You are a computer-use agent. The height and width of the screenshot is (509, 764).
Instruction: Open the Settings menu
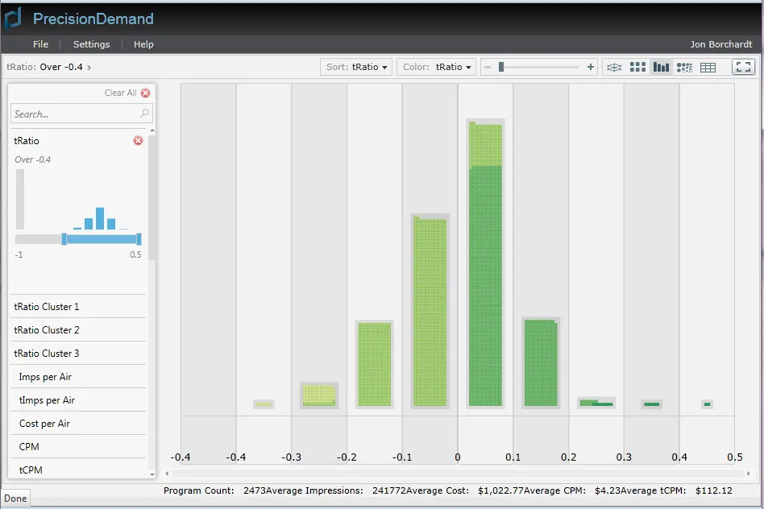click(x=91, y=44)
